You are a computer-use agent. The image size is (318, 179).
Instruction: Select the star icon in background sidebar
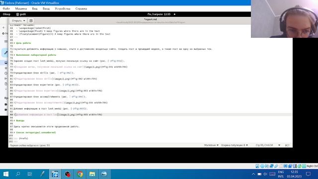pyautogui.click(x=6, y=68)
